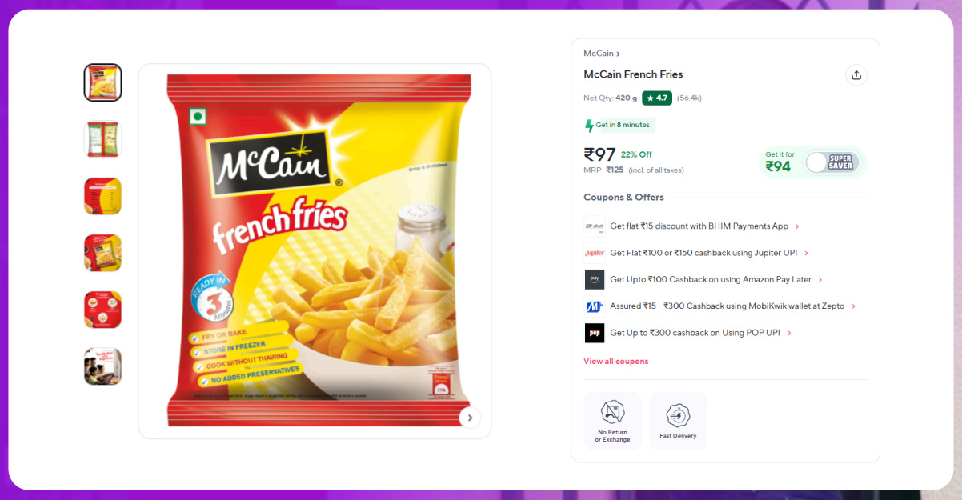Click the MobiKwik wallet logo icon
Image resolution: width=962 pixels, height=500 pixels.
tap(595, 306)
